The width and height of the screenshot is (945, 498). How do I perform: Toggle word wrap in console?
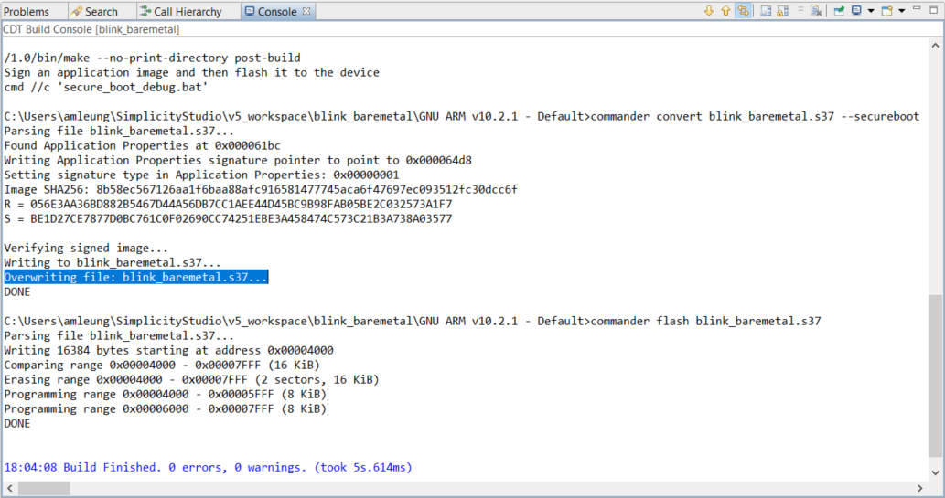800,11
